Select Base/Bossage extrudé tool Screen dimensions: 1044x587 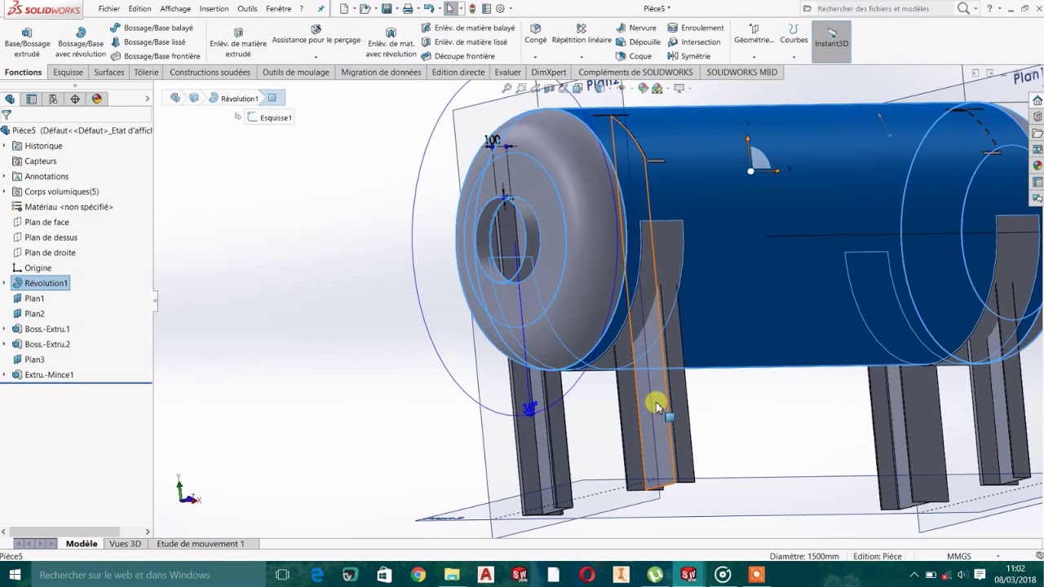click(27, 42)
